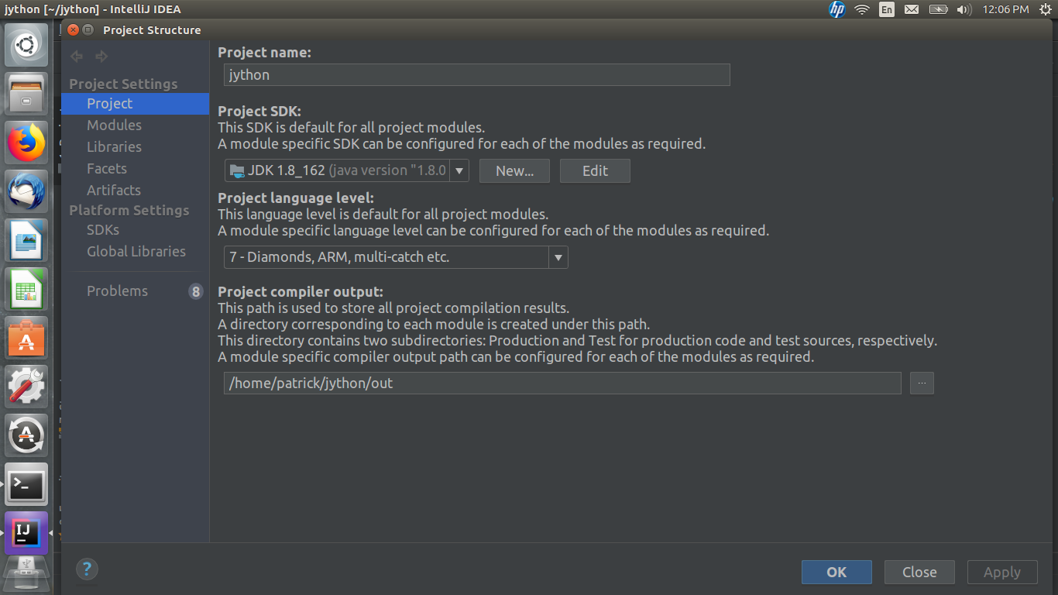Edit the JDK 1.8_162 configuration

[594, 170]
